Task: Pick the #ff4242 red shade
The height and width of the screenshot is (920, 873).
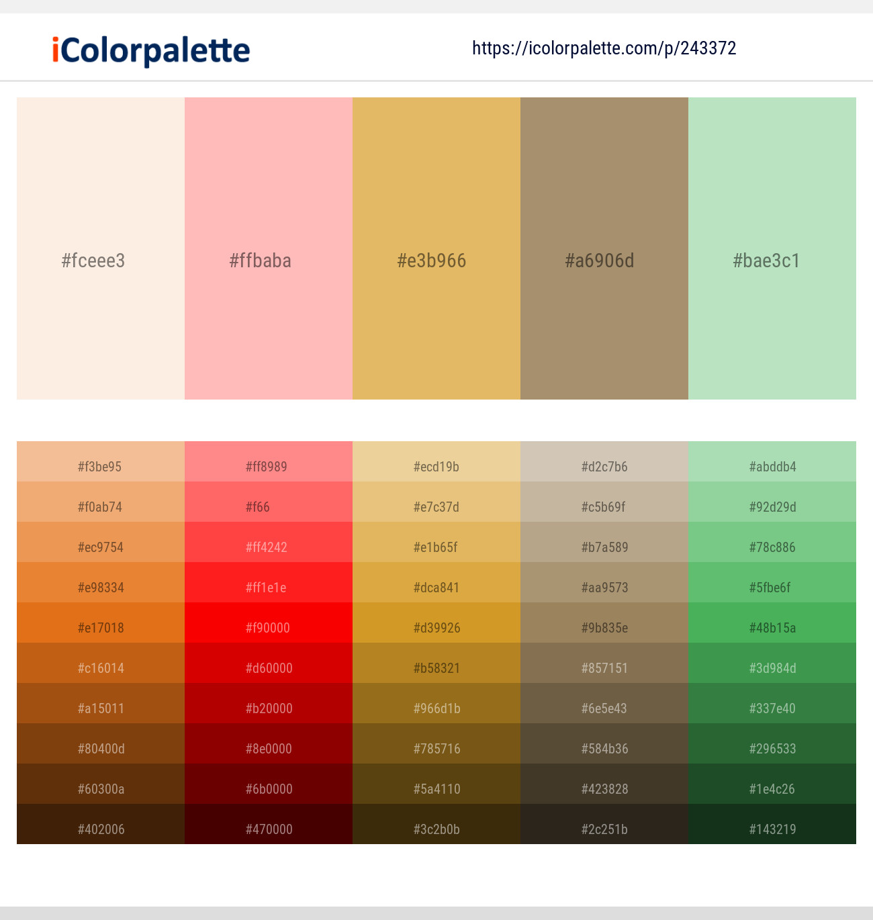Action: 269,542
